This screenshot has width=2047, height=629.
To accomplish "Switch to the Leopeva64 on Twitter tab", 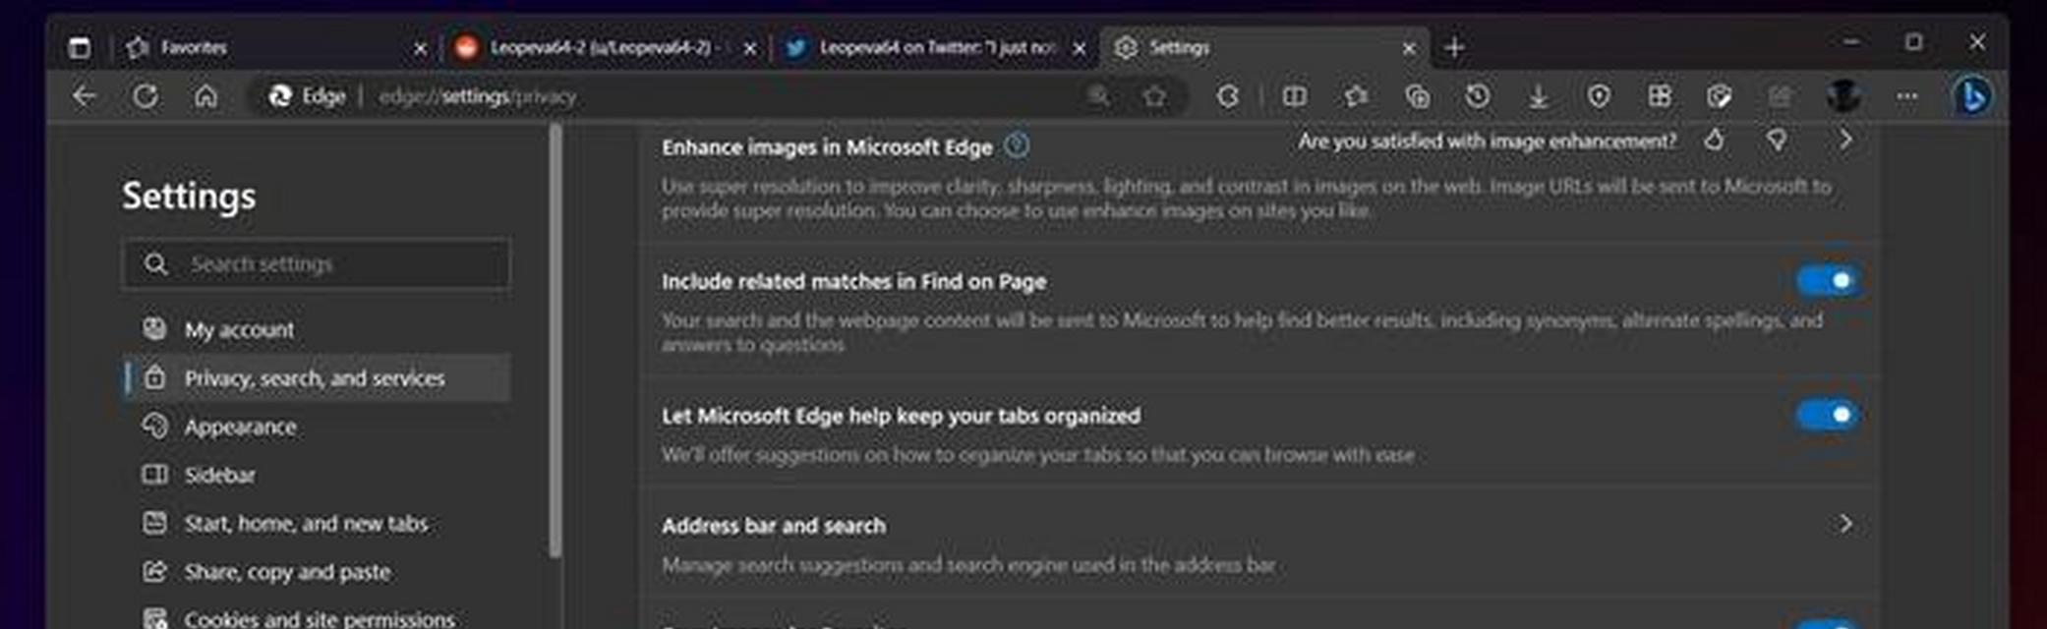I will tap(935, 47).
